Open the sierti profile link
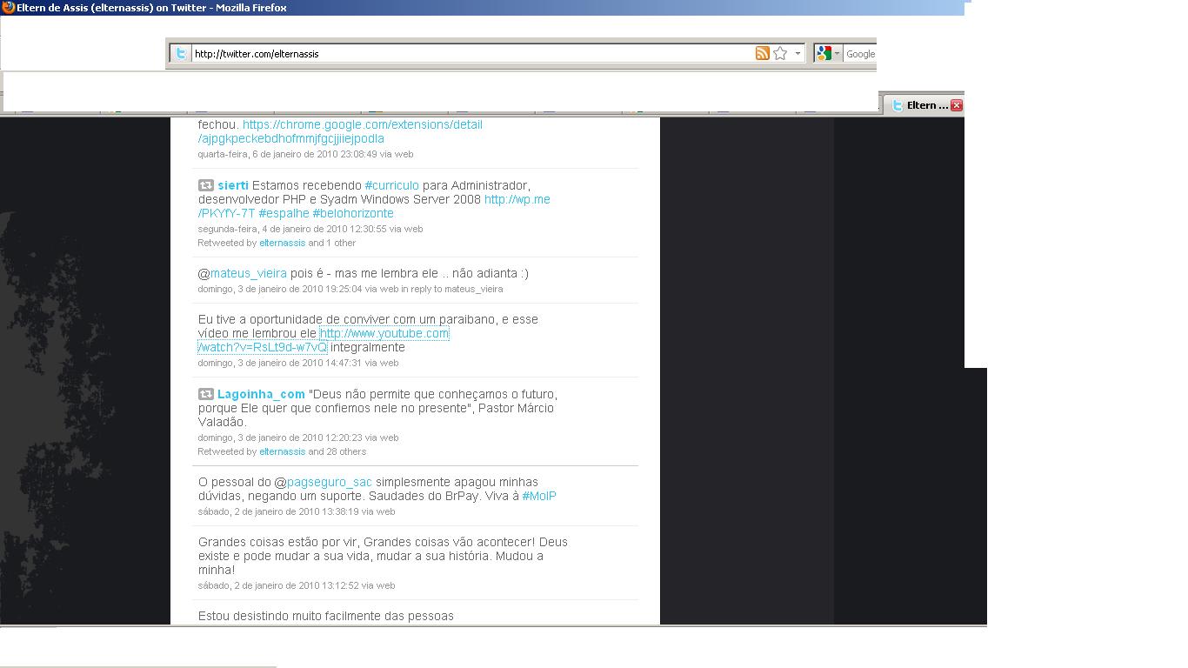This screenshot has width=1188, height=668. (233, 185)
